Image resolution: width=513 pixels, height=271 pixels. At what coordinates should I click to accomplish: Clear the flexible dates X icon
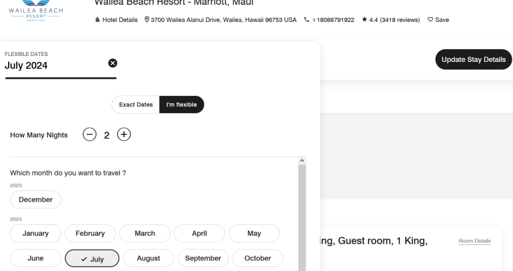(x=112, y=63)
